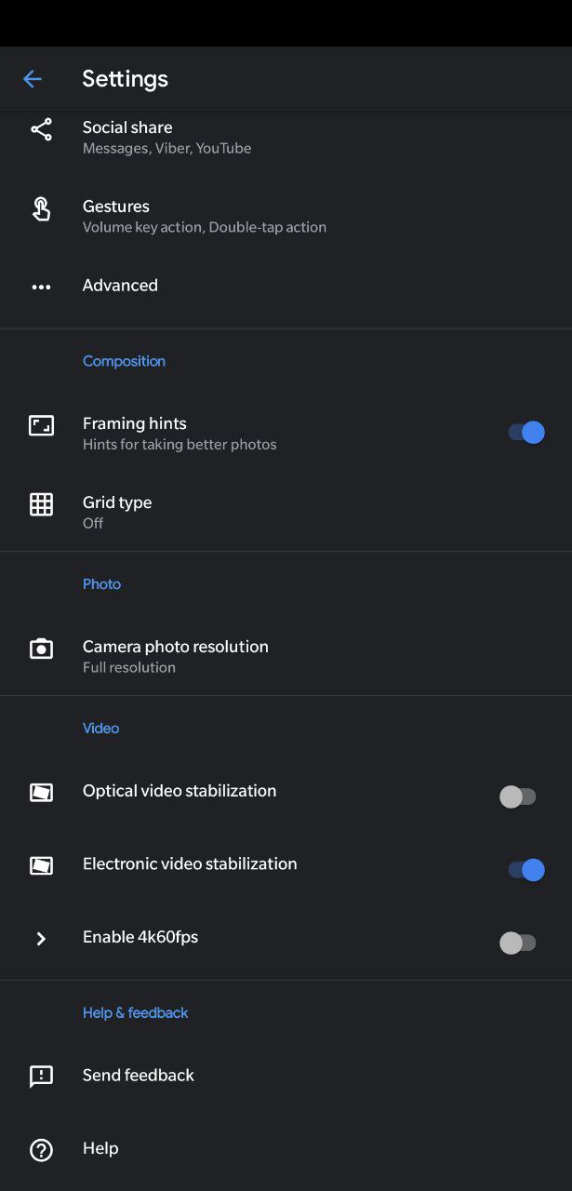Open Grid type options
572x1191 pixels.
click(x=286, y=512)
